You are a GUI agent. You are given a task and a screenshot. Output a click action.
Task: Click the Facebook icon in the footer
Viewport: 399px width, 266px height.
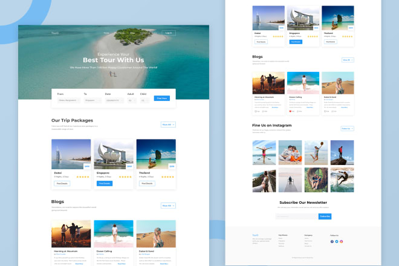pyautogui.click(x=332, y=242)
